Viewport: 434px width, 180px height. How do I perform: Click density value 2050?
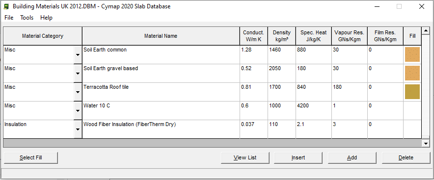[x=275, y=68]
